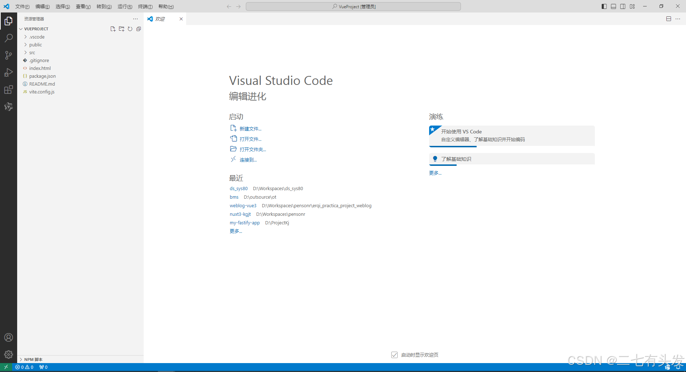
Task: Click 更多 under recent projects list
Action: [236, 231]
